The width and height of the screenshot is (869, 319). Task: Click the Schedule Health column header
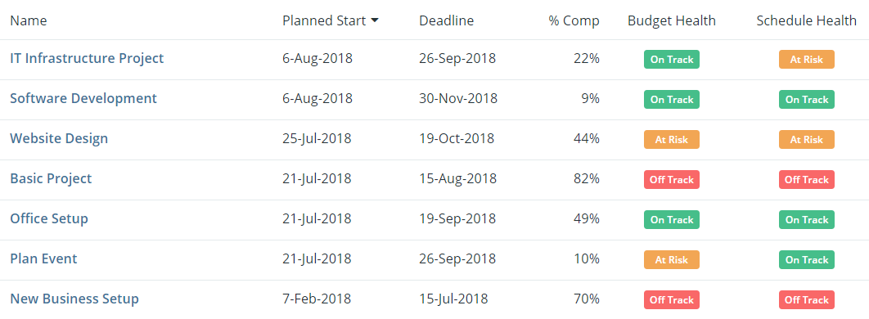point(807,21)
